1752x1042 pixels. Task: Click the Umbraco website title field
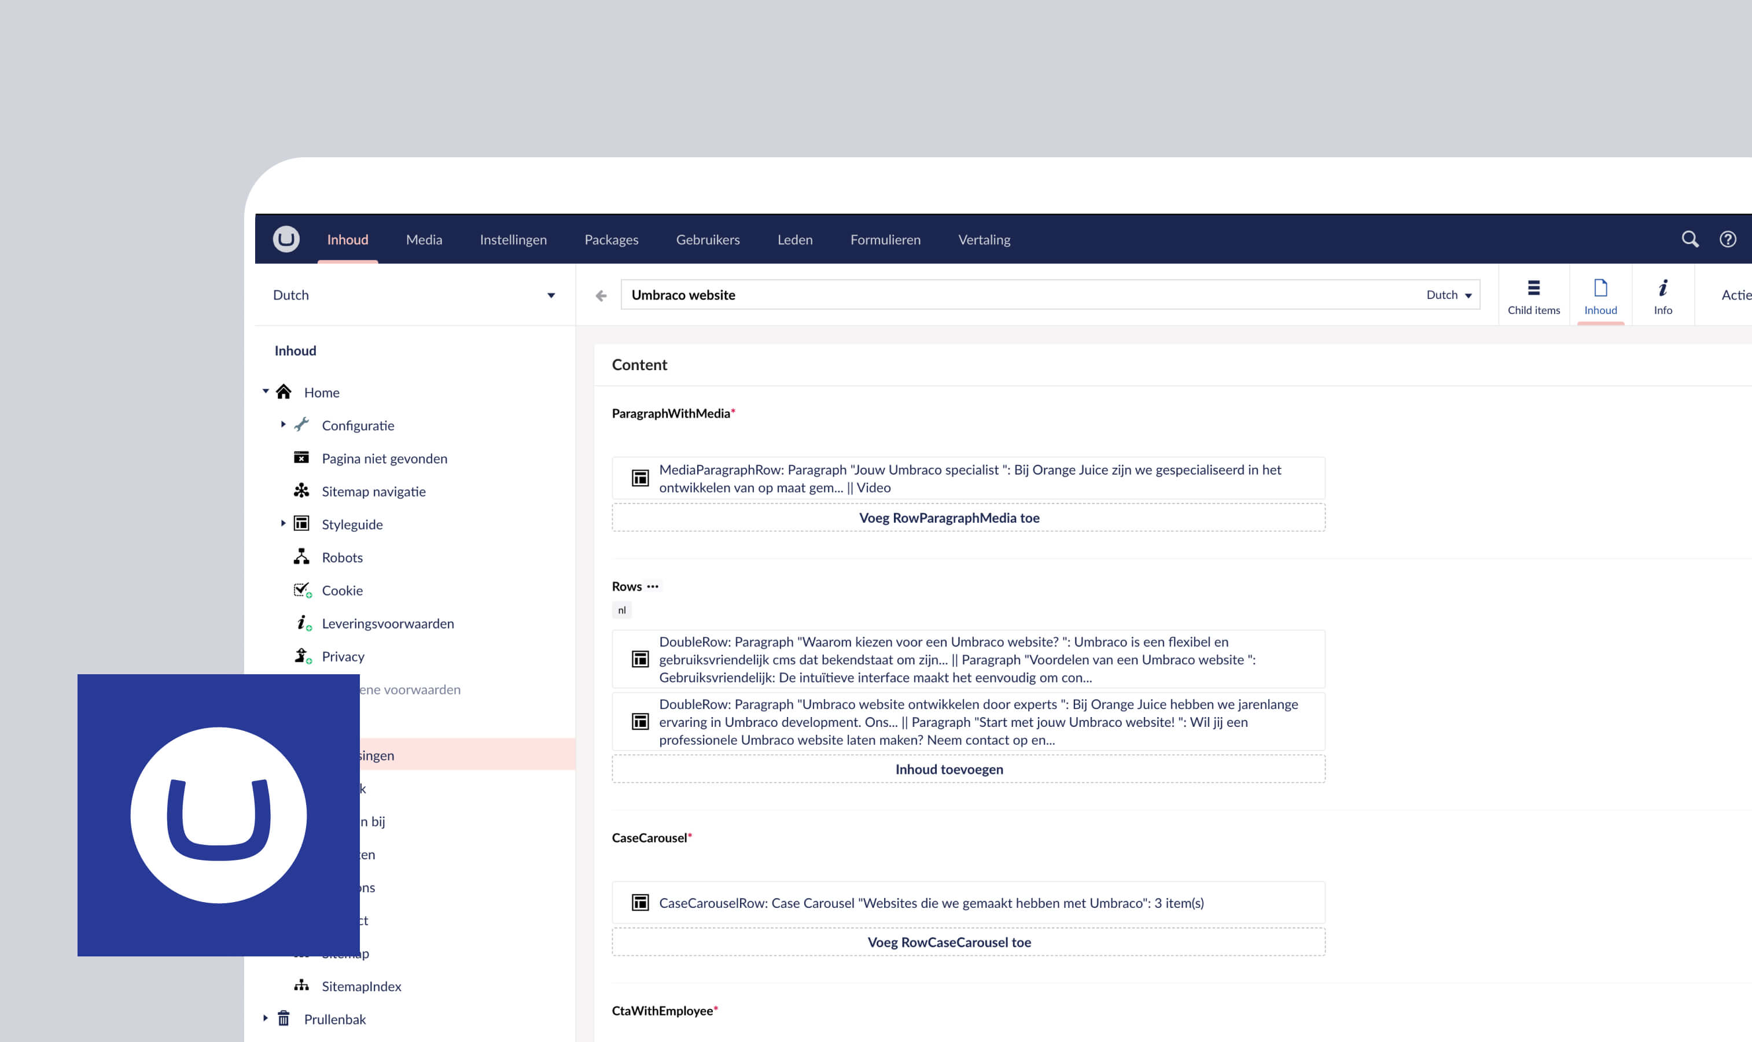tap(773, 295)
